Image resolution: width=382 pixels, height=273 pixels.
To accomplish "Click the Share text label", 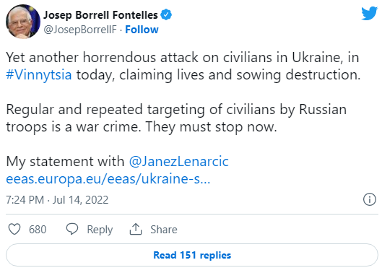I will (x=164, y=230).
